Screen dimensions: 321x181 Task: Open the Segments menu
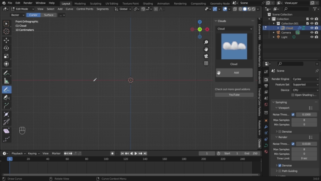point(103,9)
